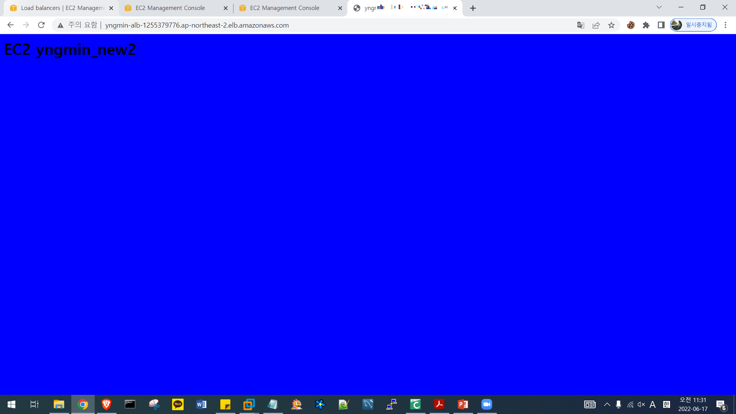
Task: Click the cookie extension icon
Action: click(631, 25)
